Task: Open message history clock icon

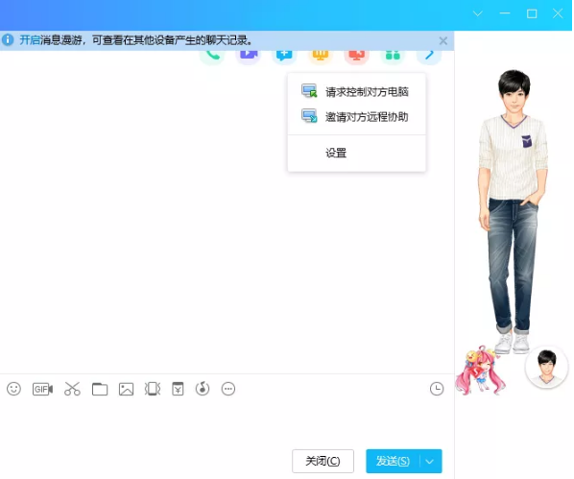Action: 437,389
